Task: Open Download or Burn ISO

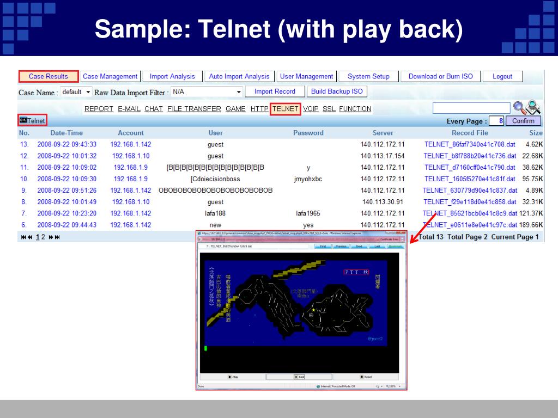Action: (440, 76)
